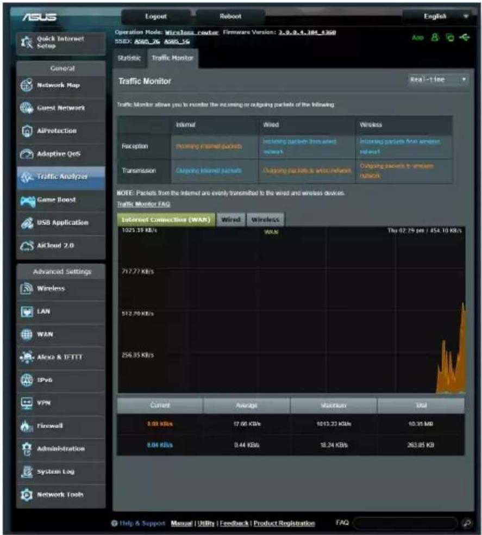Click the Maximum column header

(334, 406)
